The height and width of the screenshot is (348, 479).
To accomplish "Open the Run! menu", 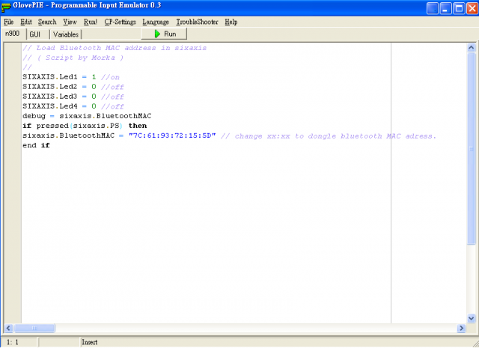I will 91,22.
